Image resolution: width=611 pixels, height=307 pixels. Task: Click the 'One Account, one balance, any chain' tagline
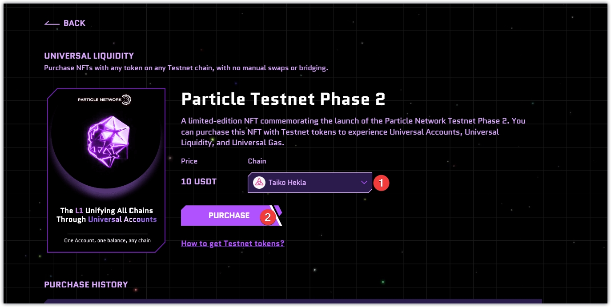(x=107, y=240)
